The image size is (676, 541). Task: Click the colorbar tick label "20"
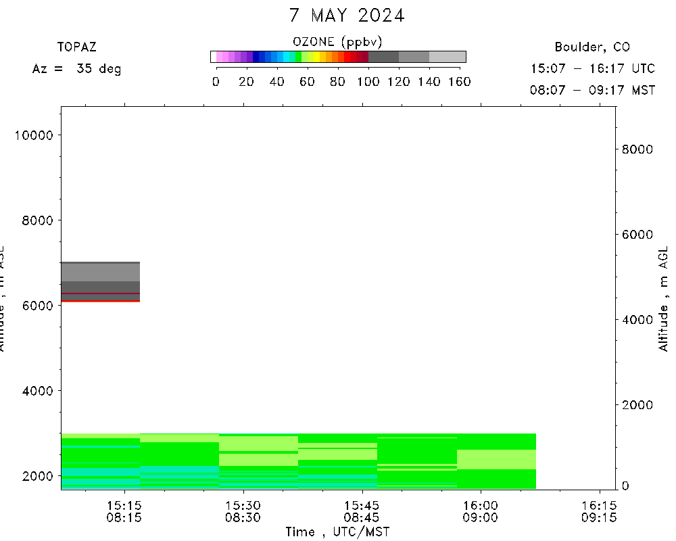pos(246,82)
